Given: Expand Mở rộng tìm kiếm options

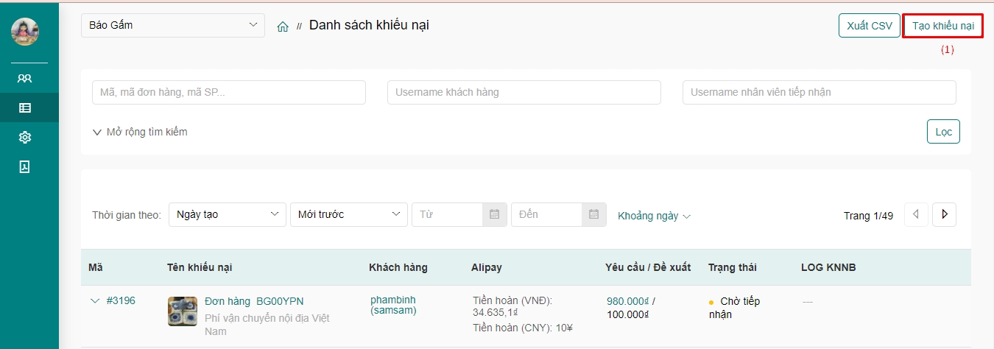Looking at the screenshot, I should pyautogui.click(x=140, y=132).
